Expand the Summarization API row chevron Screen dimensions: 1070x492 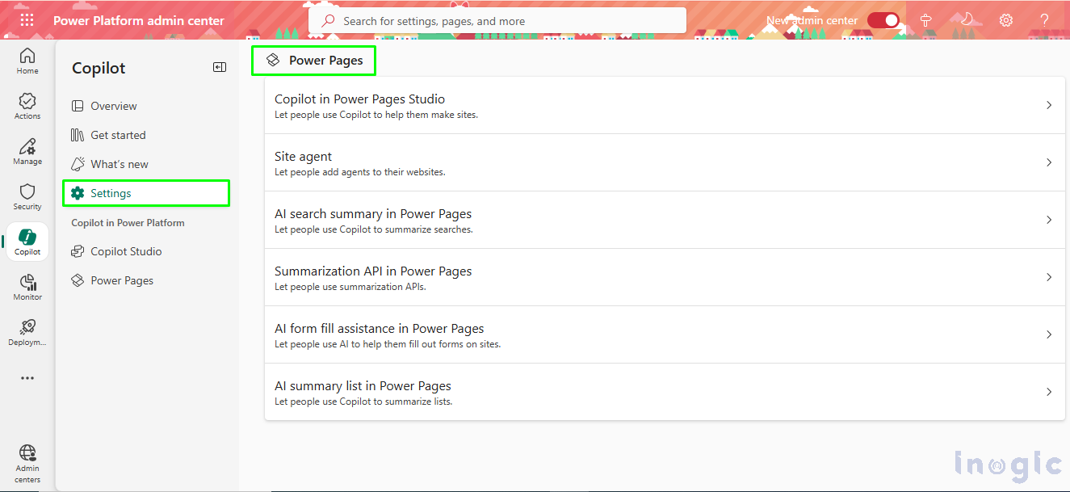pos(1049,277)
